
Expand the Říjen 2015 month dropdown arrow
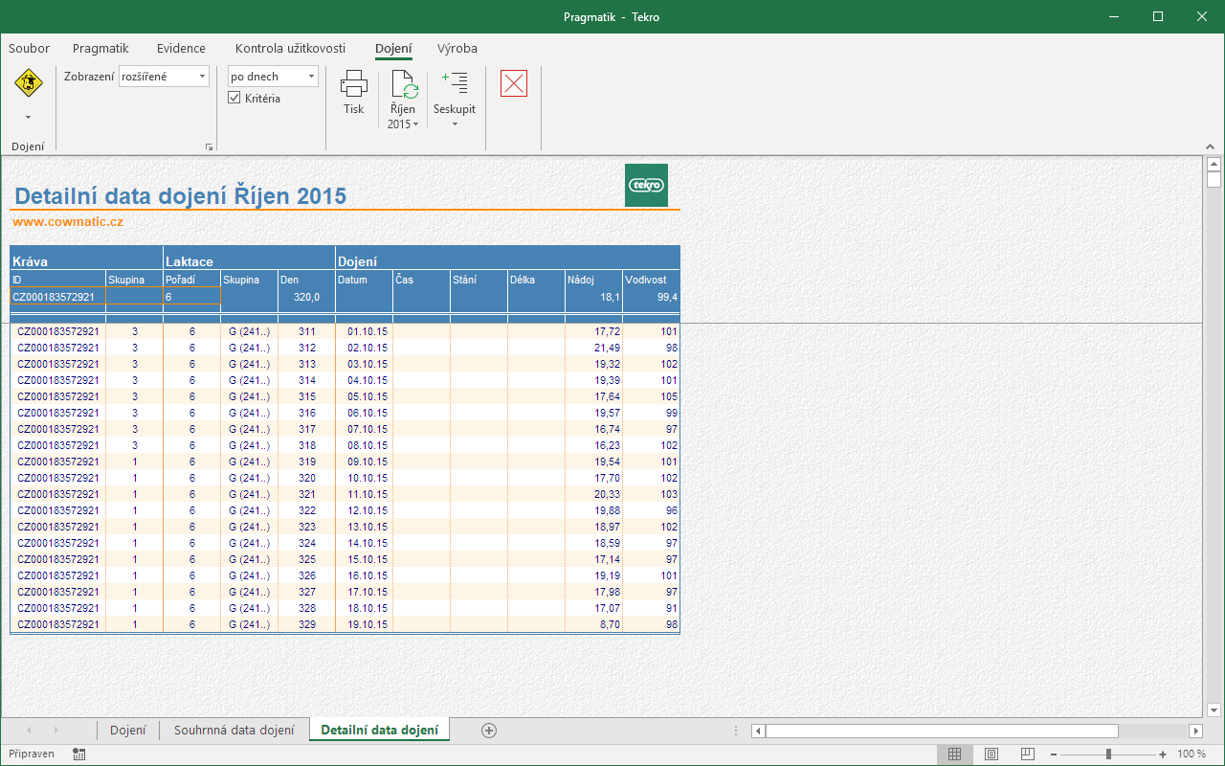coord(416,125)
